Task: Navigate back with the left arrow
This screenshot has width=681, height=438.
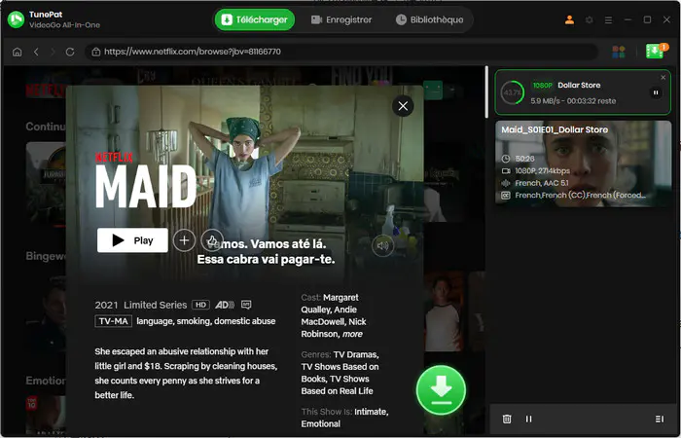Action: tap(36, 52)
